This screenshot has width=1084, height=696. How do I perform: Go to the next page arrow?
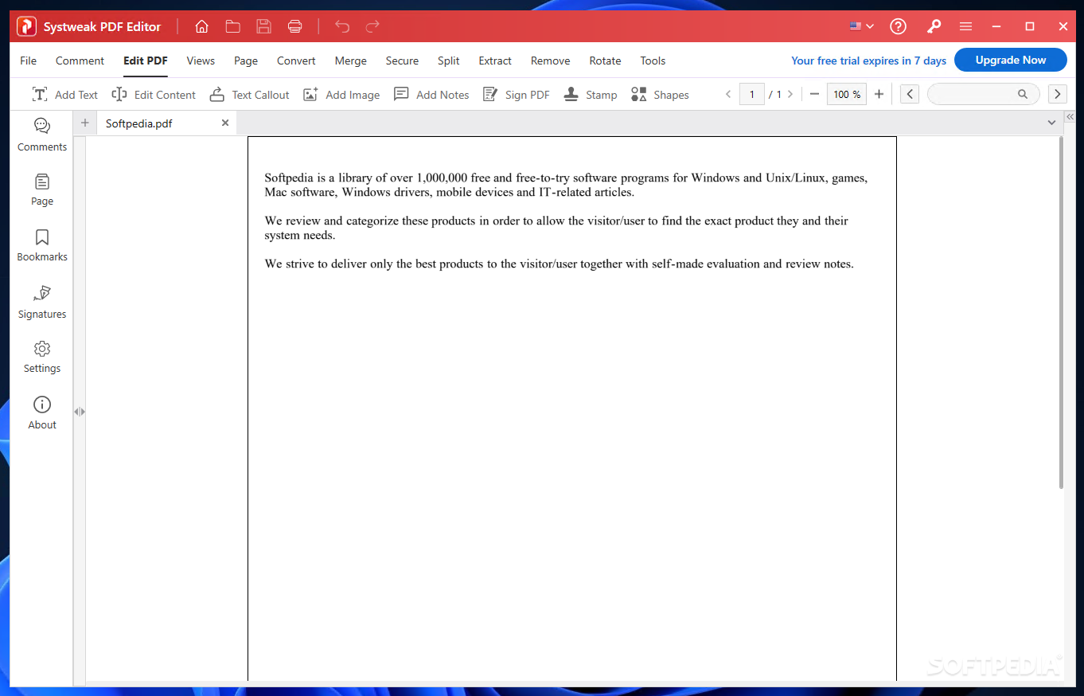pyautogui.click(x=790, y=95)
